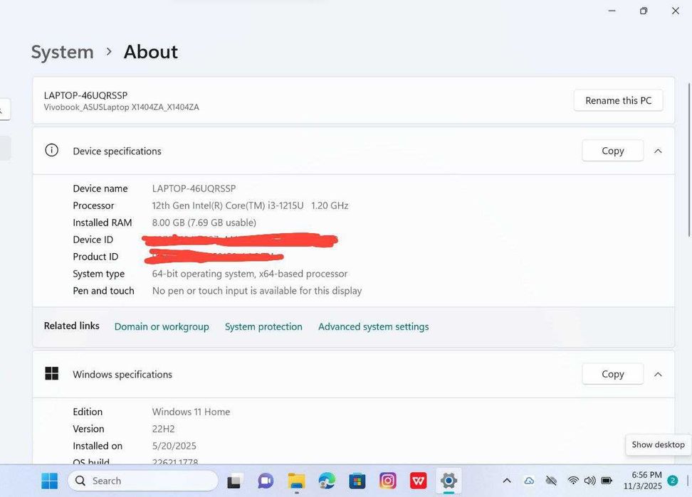Open the Windows Start menu
Screen dimensions: 692x497
(x=49, y=481)
